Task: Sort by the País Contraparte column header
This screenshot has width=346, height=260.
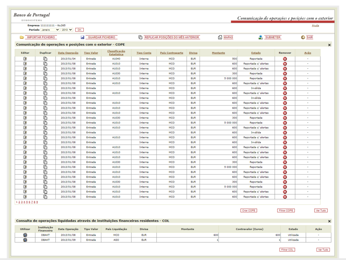Action: (x=172, y=53)
